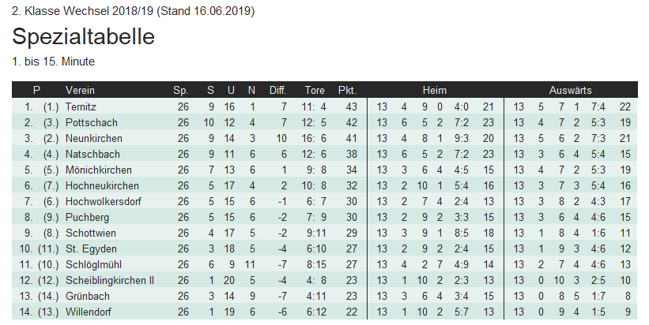Screen dimensions: 649x325
Task: Select Neunkirchen in the table
Action: pos(93,138)
